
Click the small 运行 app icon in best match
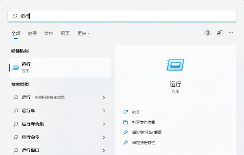coord(16,68)
